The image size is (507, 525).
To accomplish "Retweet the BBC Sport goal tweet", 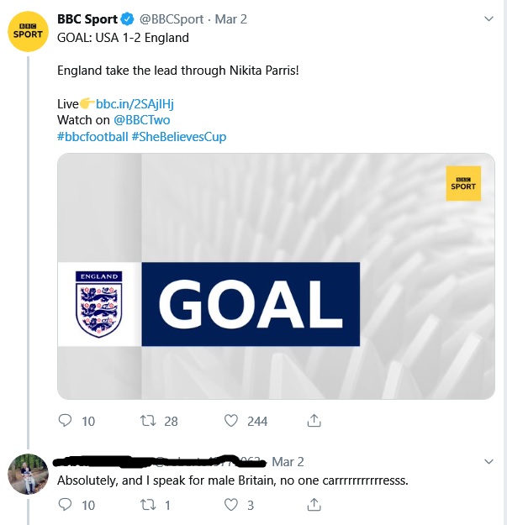I will coord(149,421).
